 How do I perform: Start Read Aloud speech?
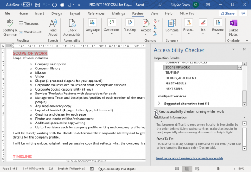click(x=53, y=28)
